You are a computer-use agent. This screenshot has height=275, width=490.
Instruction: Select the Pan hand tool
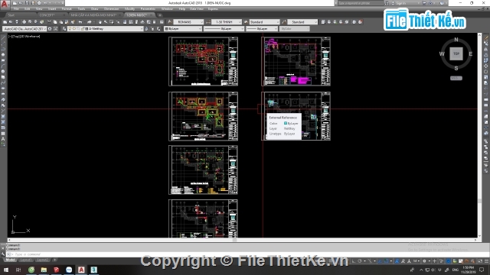pyautogui.click(x=100, y=22)
